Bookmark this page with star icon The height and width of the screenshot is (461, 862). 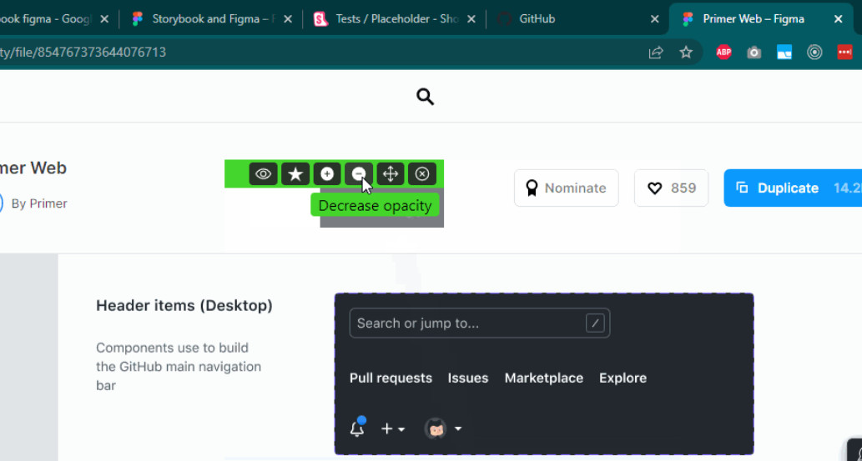(x=686, y=53)
